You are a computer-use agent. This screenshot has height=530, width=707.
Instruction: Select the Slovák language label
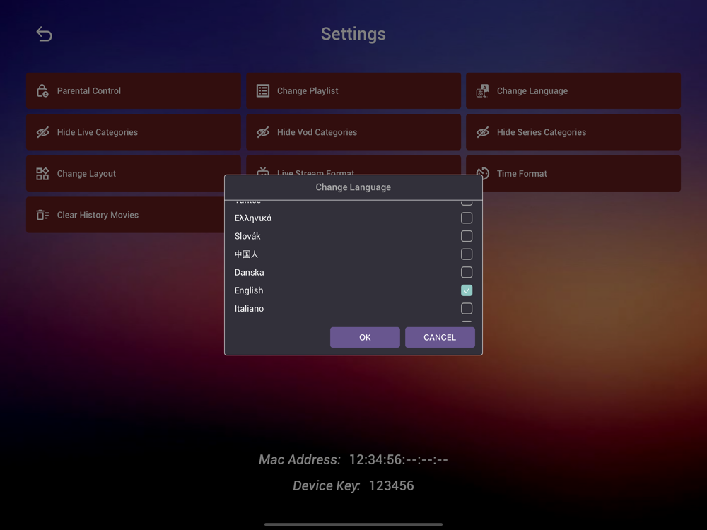click(247, 236)
